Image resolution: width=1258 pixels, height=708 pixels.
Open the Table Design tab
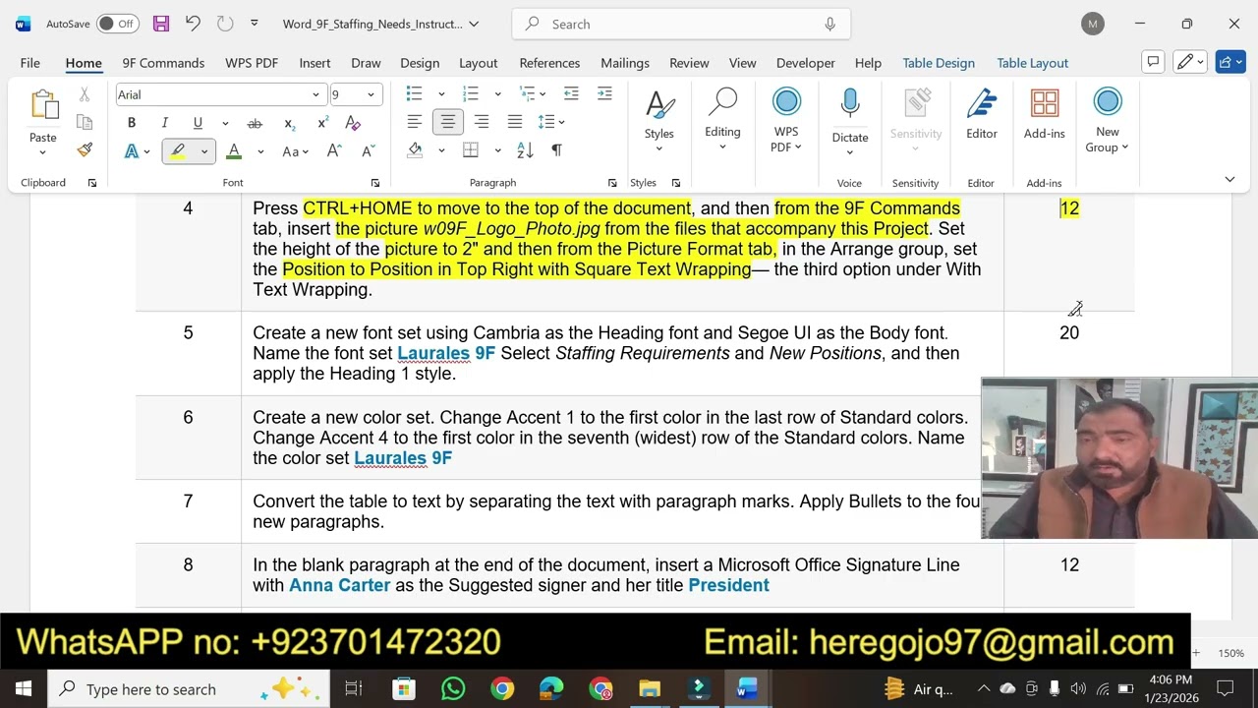[939, 63]
